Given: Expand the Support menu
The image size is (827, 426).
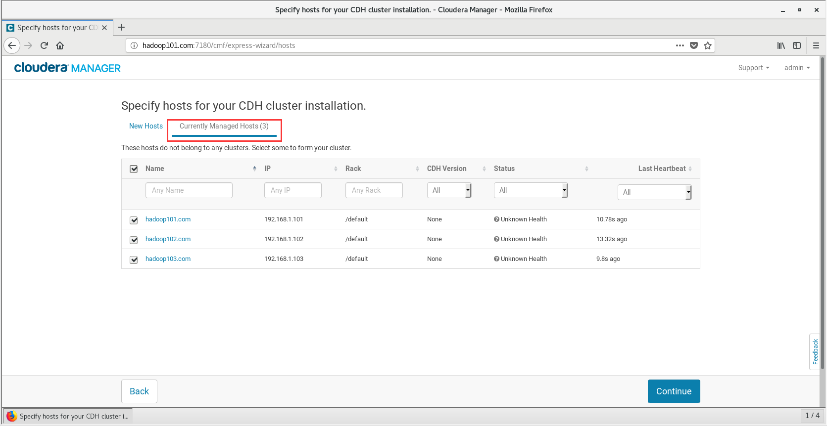Looking at the screenshot, I should click(x=754, y=68).
